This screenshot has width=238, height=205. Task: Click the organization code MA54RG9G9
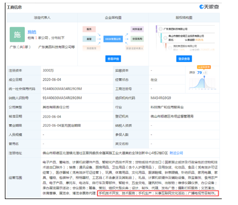161,98
